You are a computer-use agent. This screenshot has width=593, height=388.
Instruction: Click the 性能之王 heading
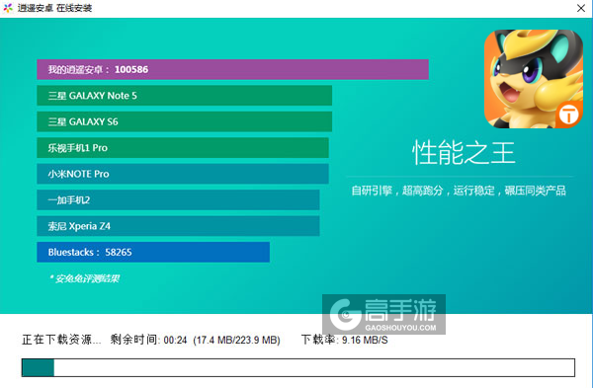tap(464, 153)
